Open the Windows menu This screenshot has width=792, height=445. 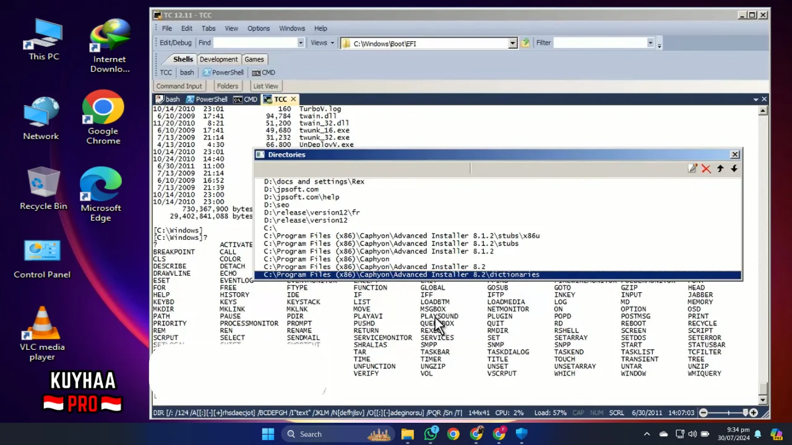pos(292,28)
